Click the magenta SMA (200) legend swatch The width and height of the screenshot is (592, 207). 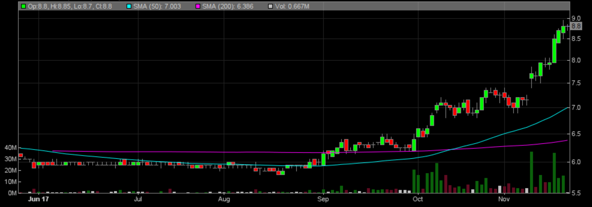click(198, 6)
